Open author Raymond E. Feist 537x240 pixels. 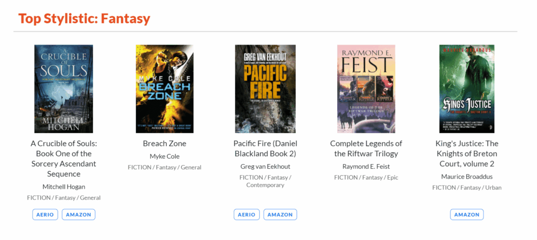(x=366, y=167)
